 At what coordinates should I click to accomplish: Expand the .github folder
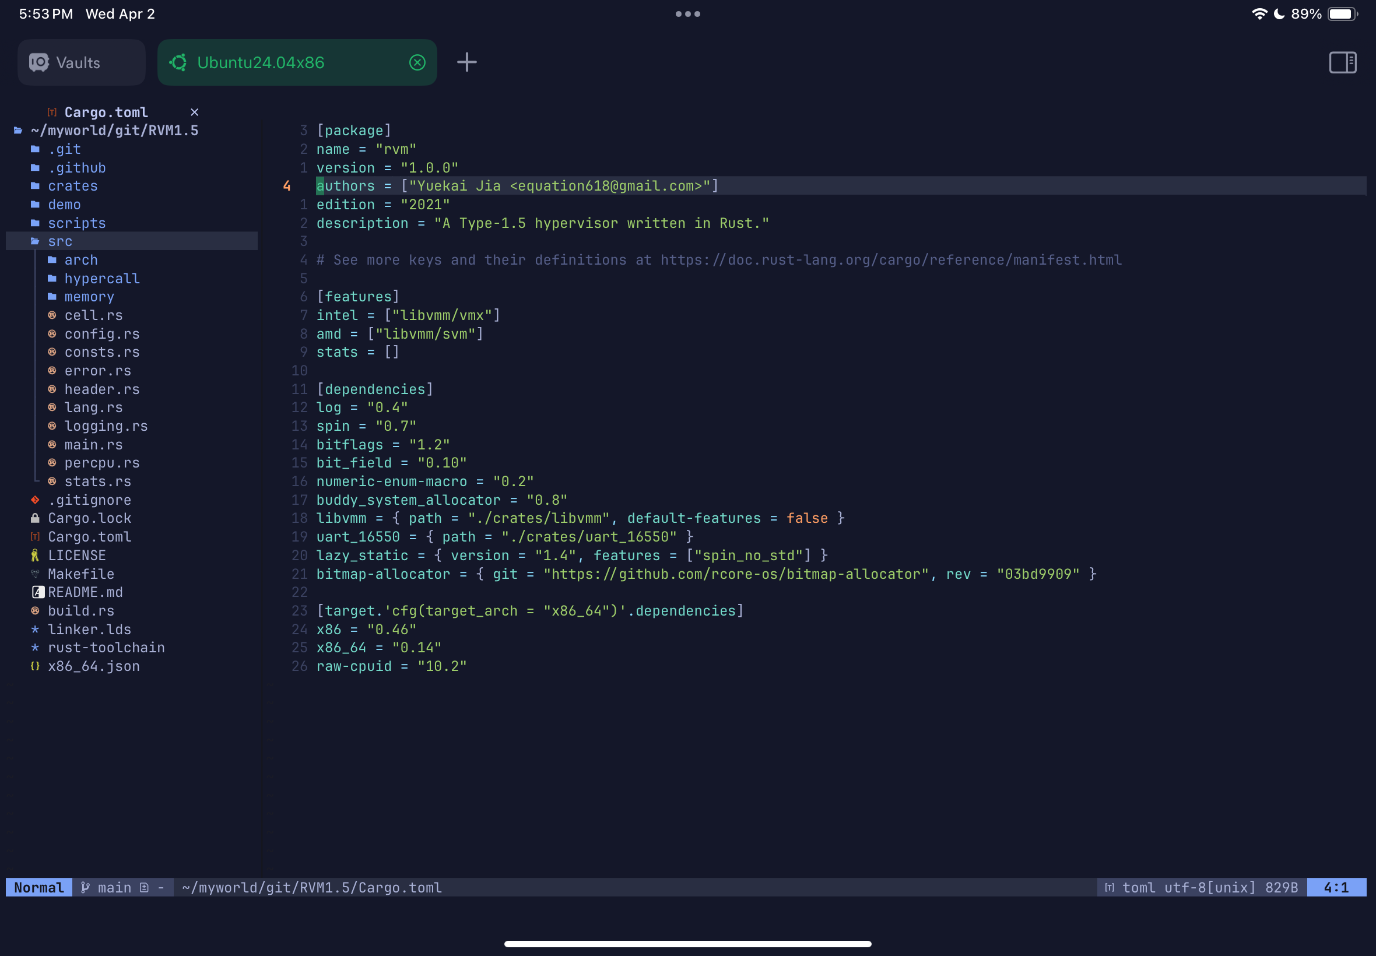pos(77,168)
